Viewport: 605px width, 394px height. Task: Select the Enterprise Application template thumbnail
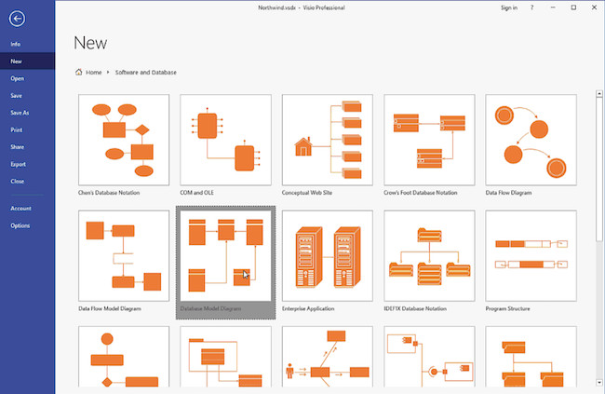[328, 256]
